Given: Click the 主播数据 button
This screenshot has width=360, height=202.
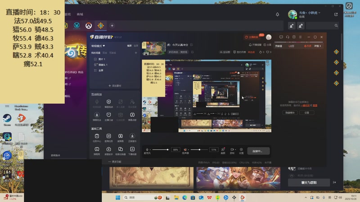Looking at the screenshot, I should (252, 37).
